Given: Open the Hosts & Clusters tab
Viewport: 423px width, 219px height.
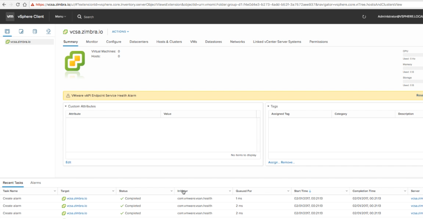Looking at the screenshot, I should coord(169,42).
